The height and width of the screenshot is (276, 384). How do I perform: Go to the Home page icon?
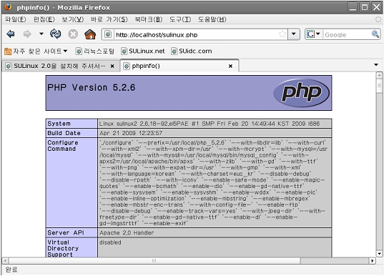90,34
